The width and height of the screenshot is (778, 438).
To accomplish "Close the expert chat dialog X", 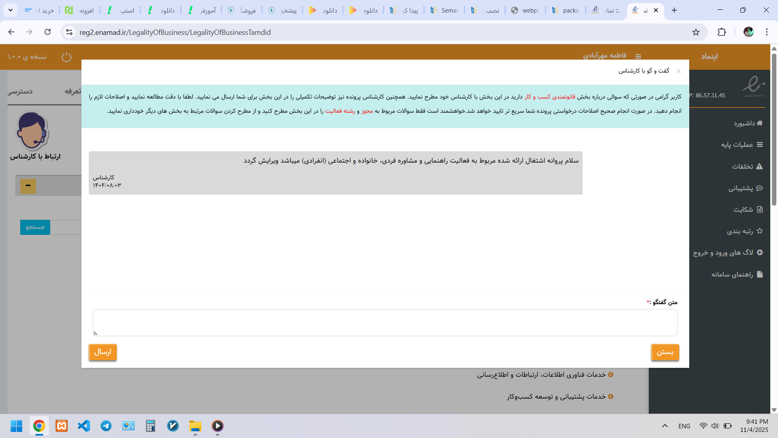I will [x=678, y=71].
